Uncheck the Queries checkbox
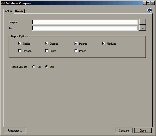 click(x=46, y=43)
